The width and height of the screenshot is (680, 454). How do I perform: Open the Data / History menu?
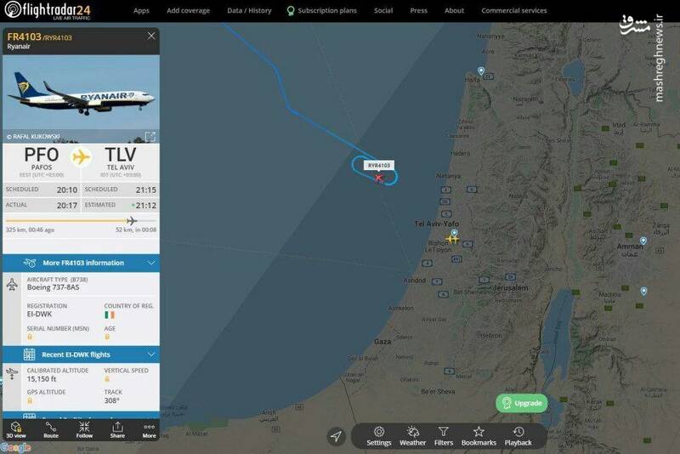[249, 10]
